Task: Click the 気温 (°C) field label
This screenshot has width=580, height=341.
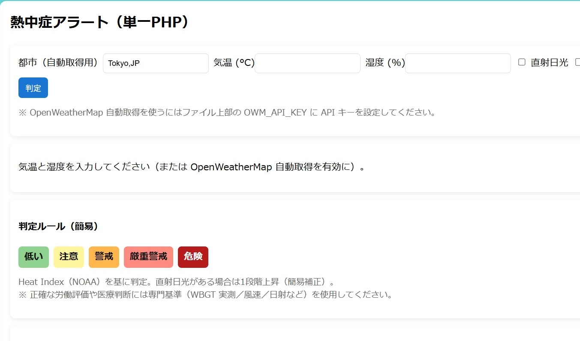Action: click(x=234, y=63)
